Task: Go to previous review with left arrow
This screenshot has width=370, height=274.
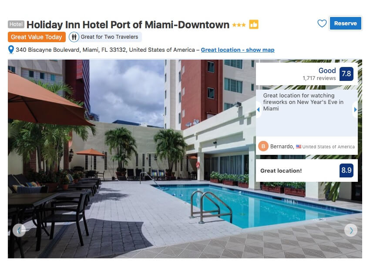Action: click(x=259, y=110)
